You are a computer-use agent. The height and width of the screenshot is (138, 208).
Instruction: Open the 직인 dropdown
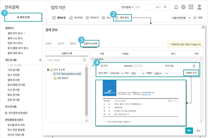tap(137, 73)
